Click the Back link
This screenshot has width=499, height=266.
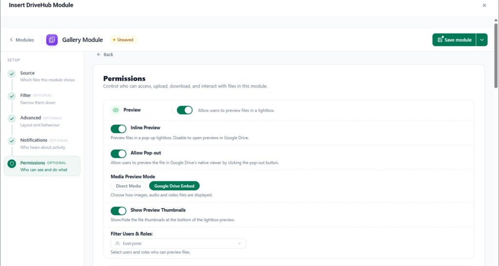pos(105,54)
